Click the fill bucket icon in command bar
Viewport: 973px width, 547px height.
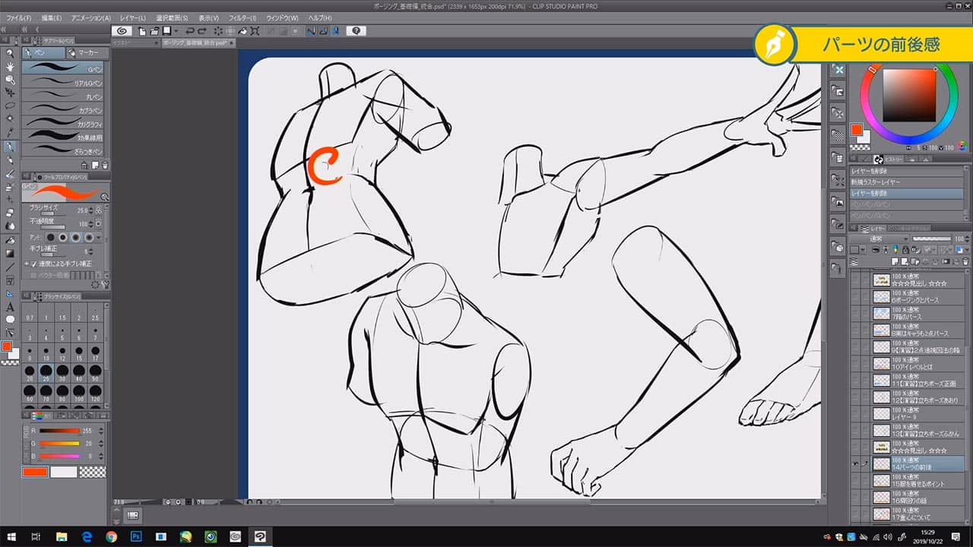(x=242, y=31)
